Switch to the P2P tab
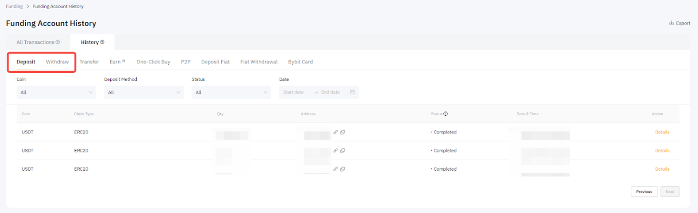 pyautogui.click(x=185, y=62)
